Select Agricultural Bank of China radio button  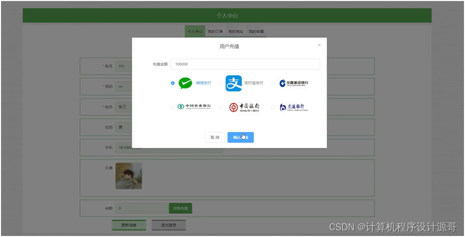(x=173, y=107)
